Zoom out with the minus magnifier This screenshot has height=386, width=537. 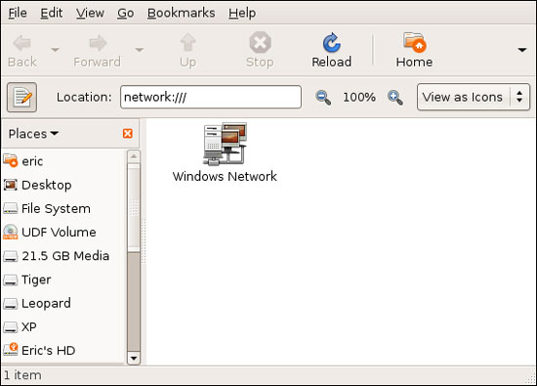coord(323,98)
